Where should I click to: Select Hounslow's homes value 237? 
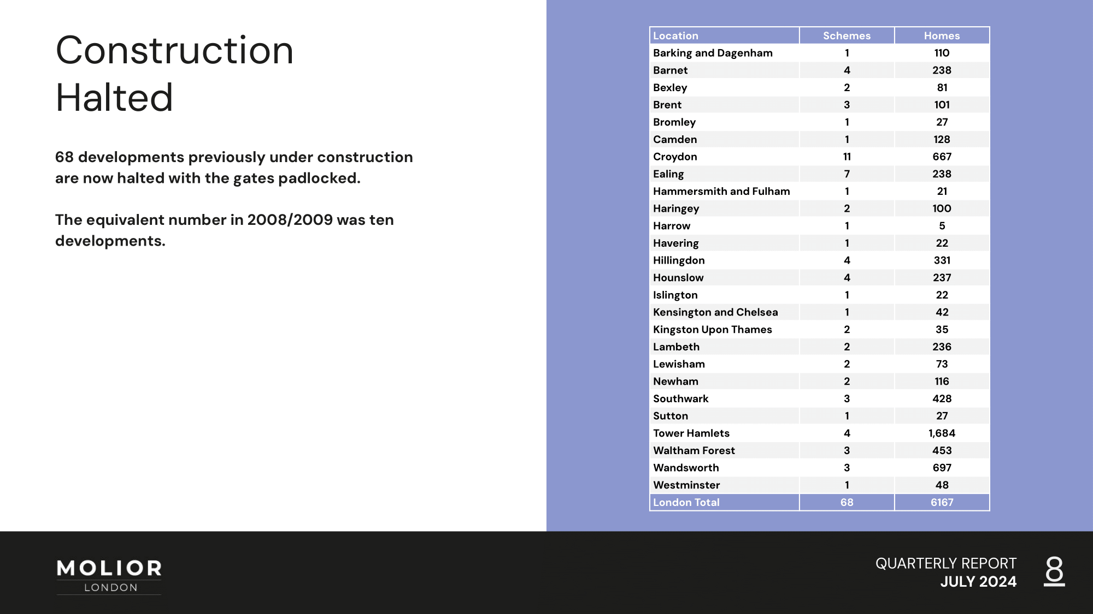pos(942,278)
